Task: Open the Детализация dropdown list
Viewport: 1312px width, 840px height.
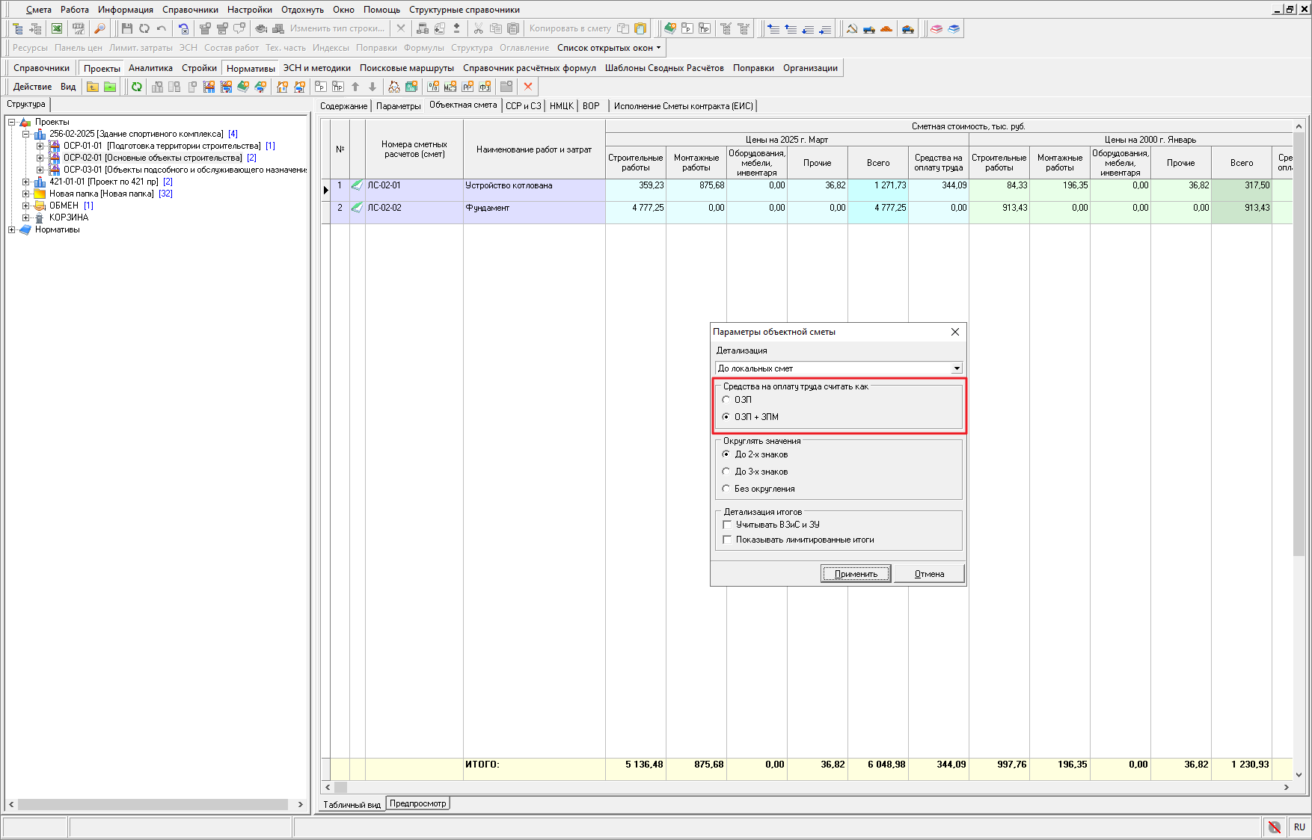Action: tap(956, 368)
